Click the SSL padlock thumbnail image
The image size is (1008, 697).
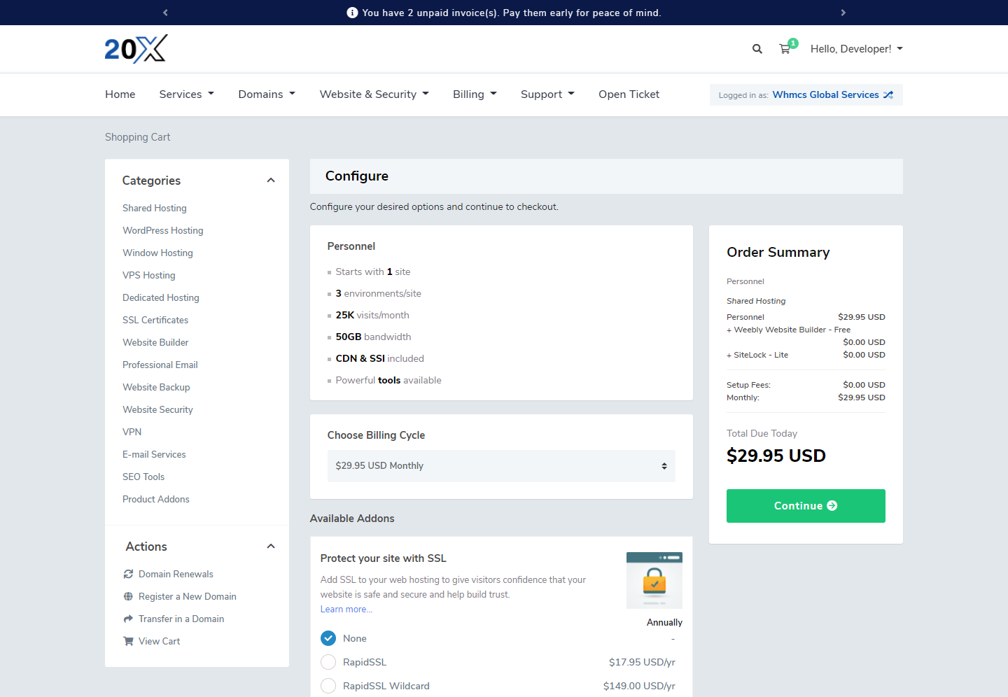click(x=654, y=580)
